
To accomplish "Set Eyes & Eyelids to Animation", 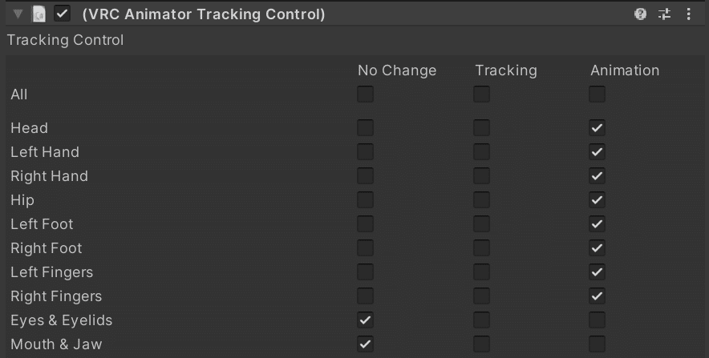I will coord(597,320).
